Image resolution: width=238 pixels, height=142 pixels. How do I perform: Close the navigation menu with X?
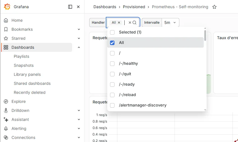[x=78, y=7]
